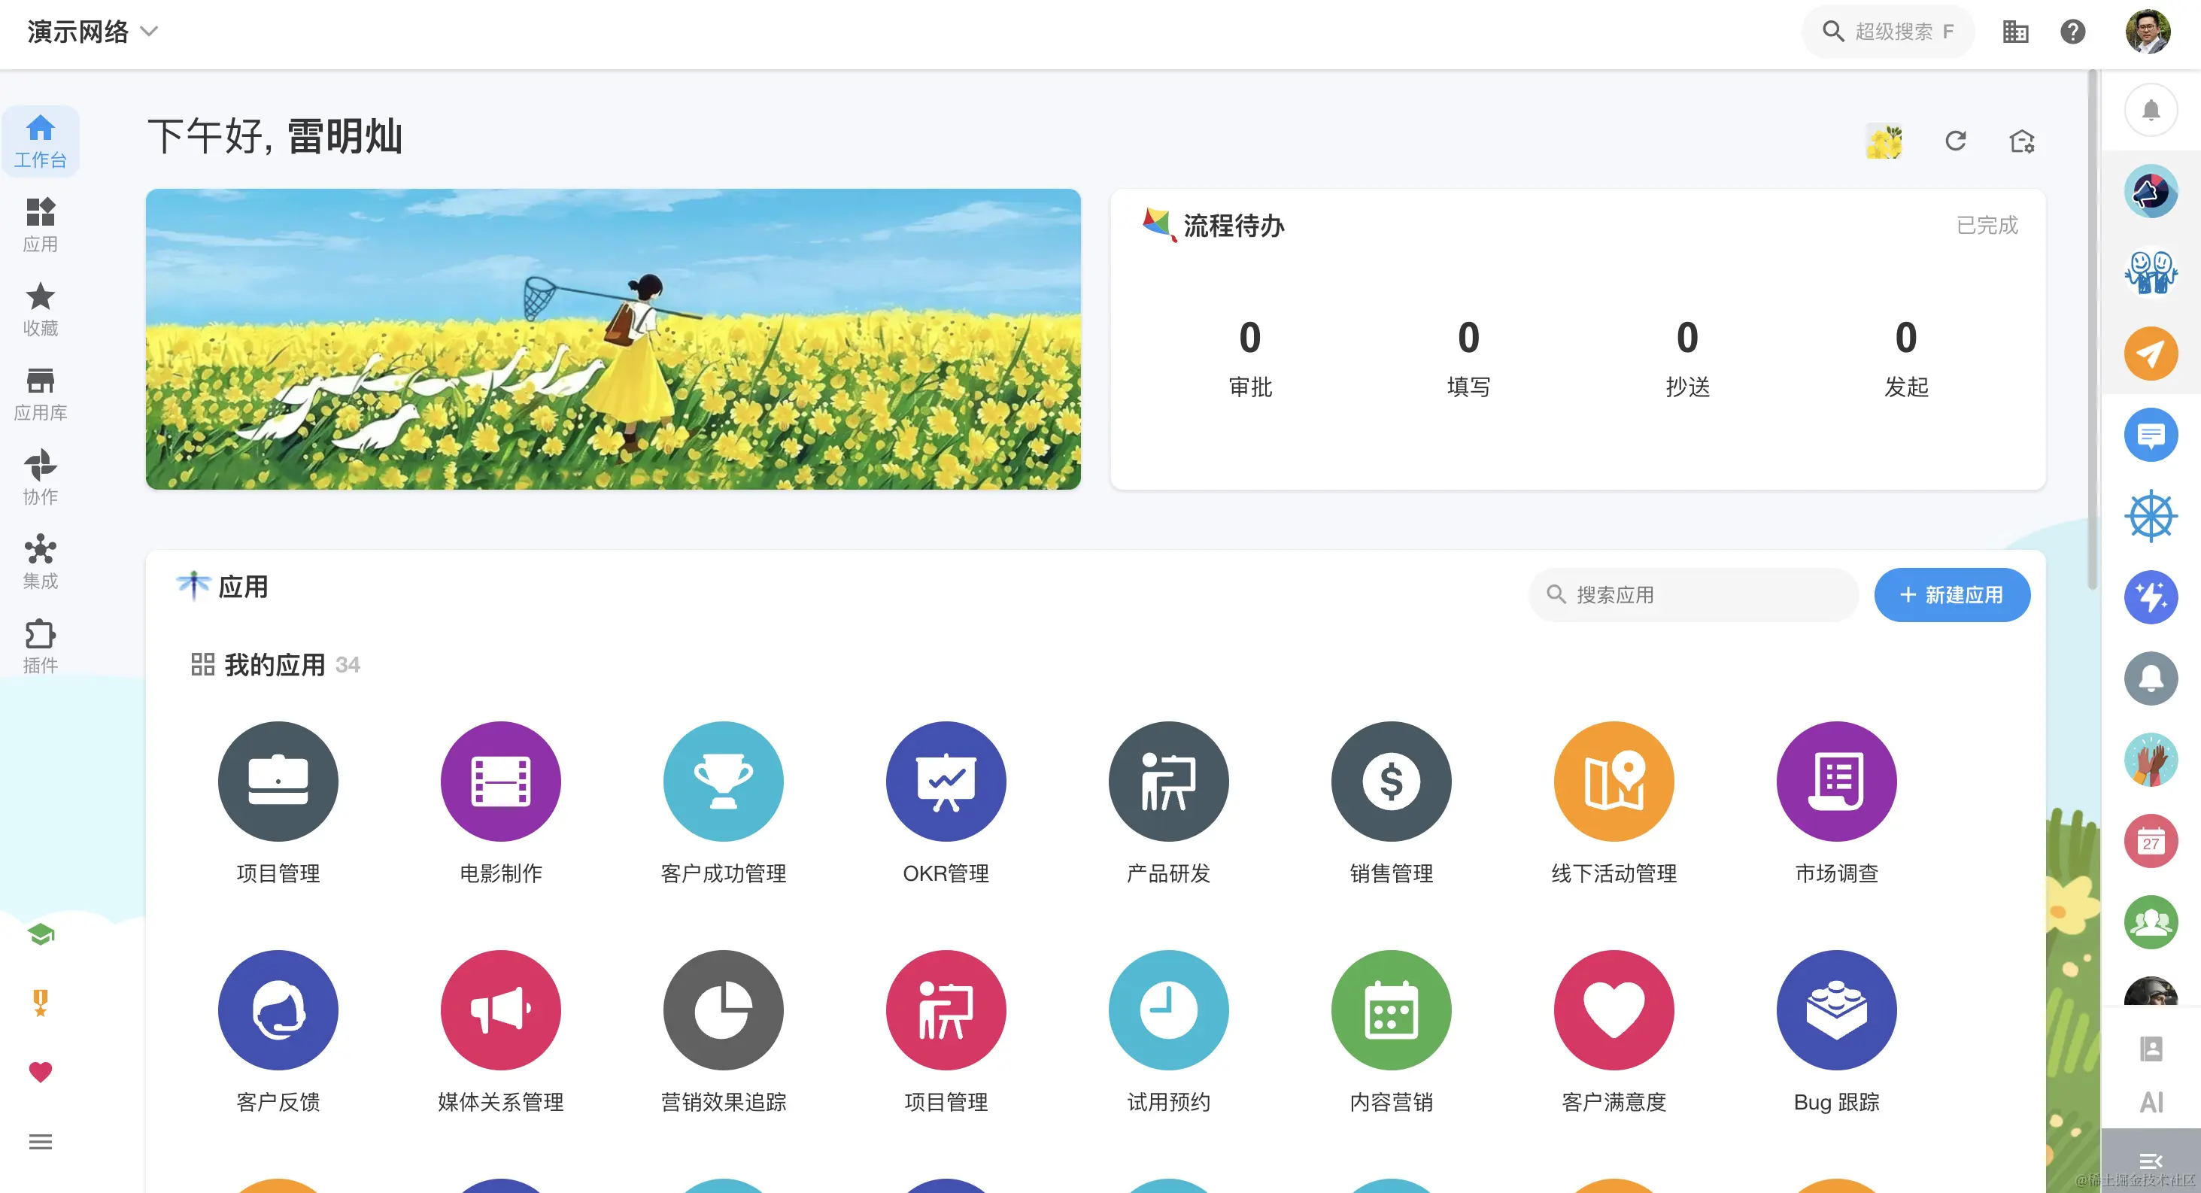The height and width of the screenshot is (1193, 2201).
Task: Go to 收藏 favorites in sidebar
Action: (x=40, y=309)
